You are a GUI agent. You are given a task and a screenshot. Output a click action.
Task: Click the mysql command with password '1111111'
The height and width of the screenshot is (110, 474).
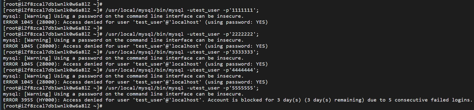pyautogui.click(x=182, y=10)
